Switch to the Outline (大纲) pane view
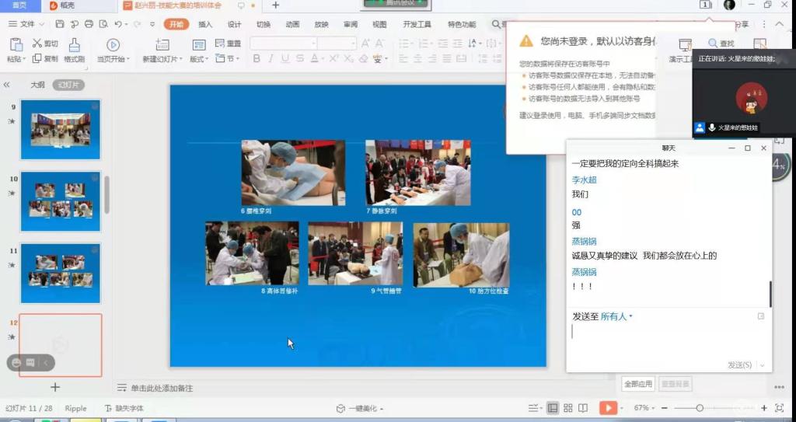The height and width of the screenshot is (422, 796). pos(37,85)
